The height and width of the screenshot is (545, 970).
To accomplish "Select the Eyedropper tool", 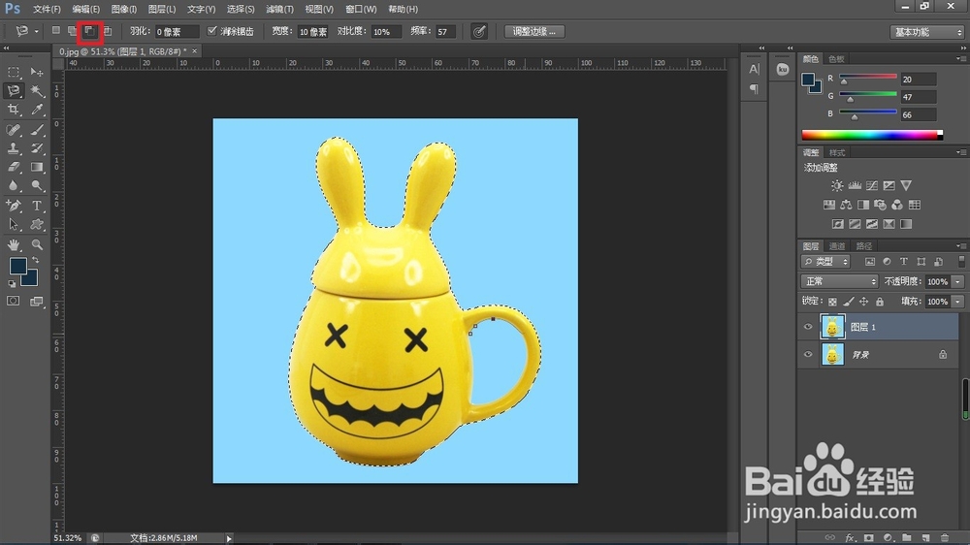I will click(38, 110).
